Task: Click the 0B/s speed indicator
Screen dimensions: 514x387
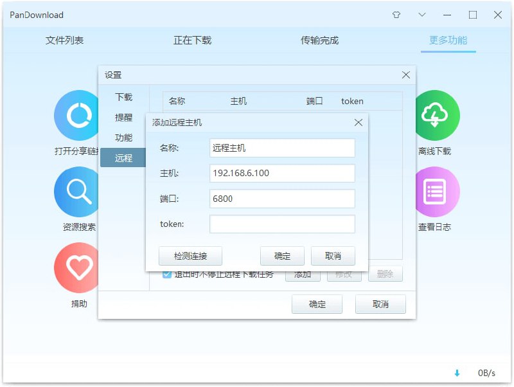Action: tap(486, 373)
